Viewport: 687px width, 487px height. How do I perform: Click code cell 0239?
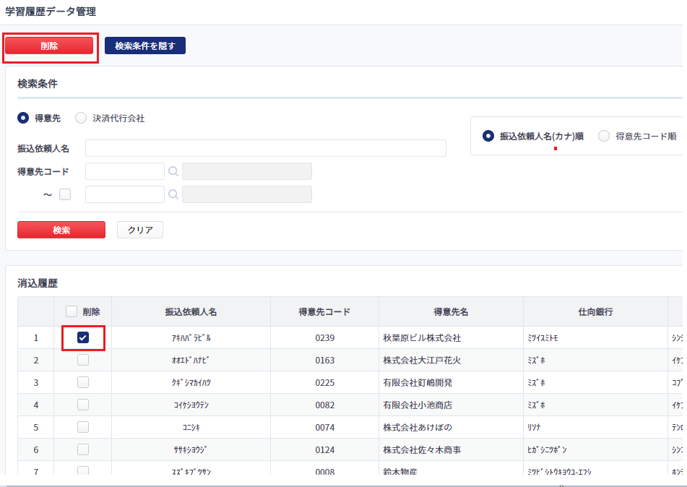(x=324, y=338)
